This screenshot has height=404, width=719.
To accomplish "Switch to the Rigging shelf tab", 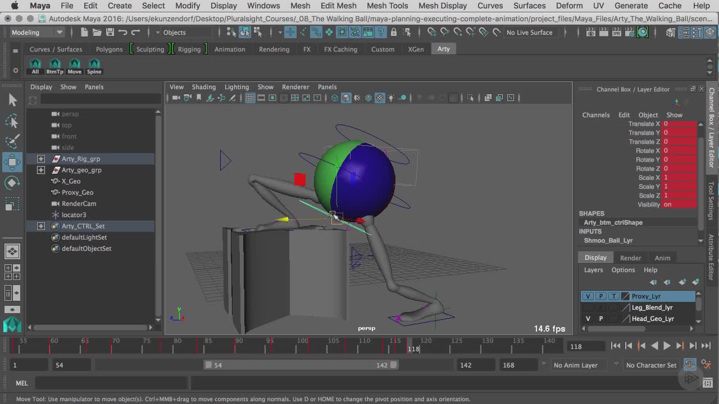I will point(189,49).
